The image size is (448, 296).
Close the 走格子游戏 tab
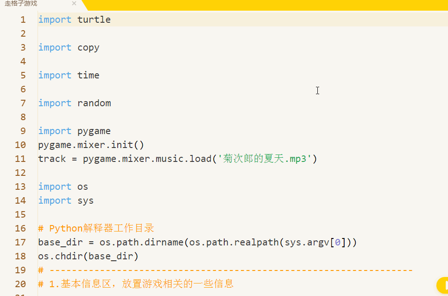click(x=74, y=3)
